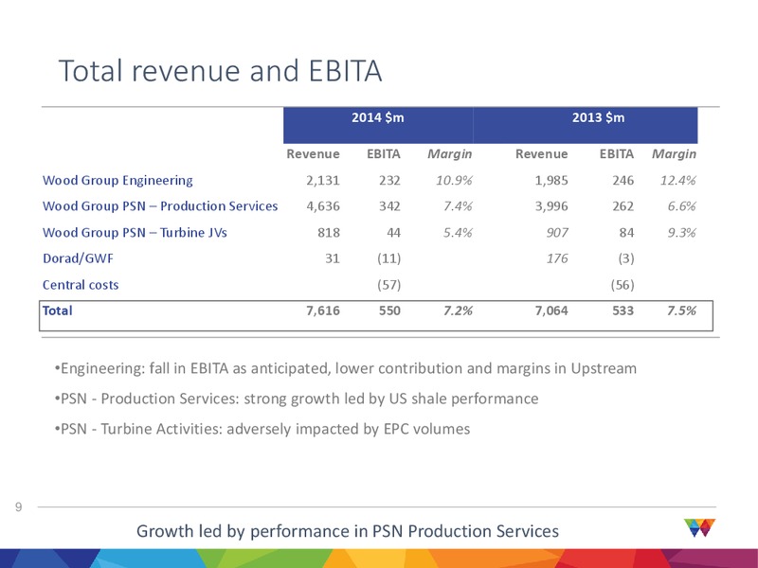Select the 10.9% margin cell
Viewport: 758px width, 568px height.
pyautogui.click(x=454, y=181)
